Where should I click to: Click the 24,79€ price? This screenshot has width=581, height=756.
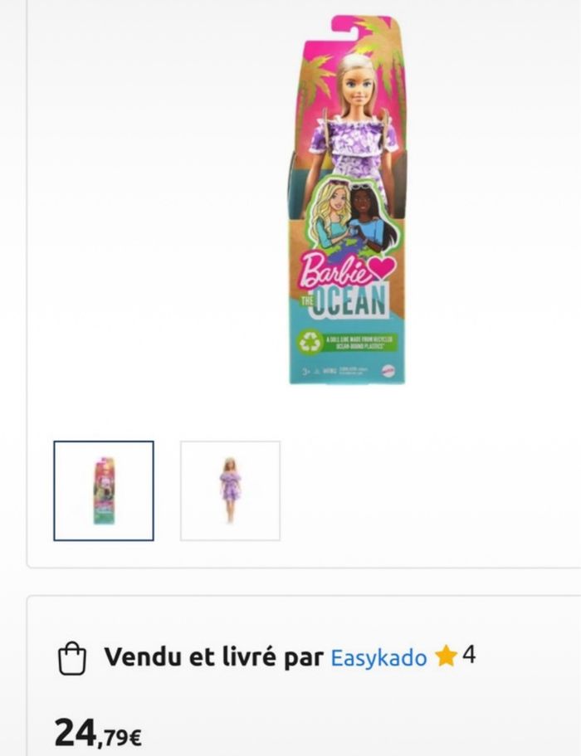click(98, 732)
